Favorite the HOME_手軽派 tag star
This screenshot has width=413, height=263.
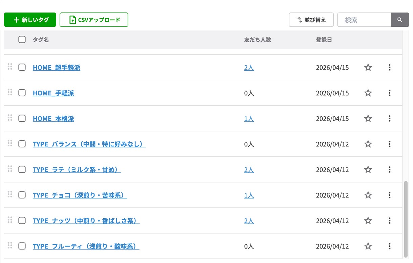click(x=368, y=93)
